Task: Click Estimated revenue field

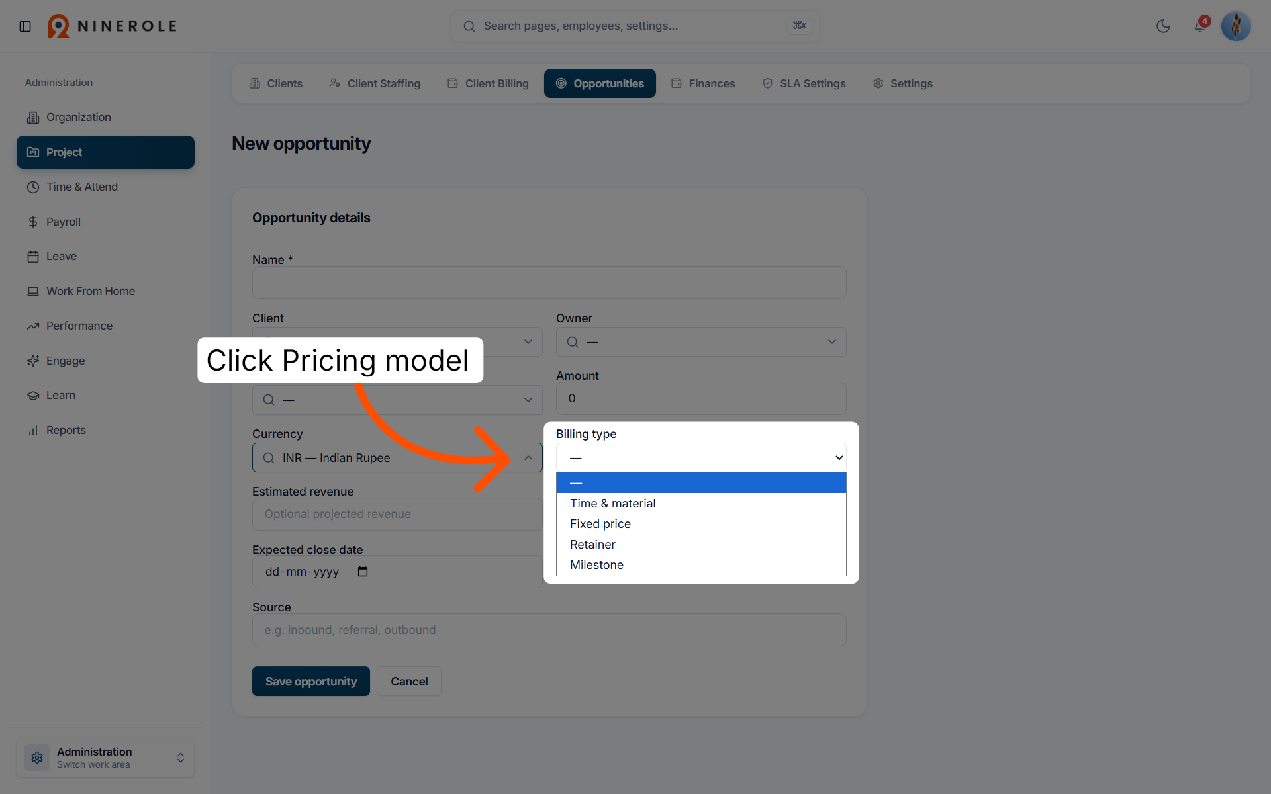Action: tap(397, 514)
